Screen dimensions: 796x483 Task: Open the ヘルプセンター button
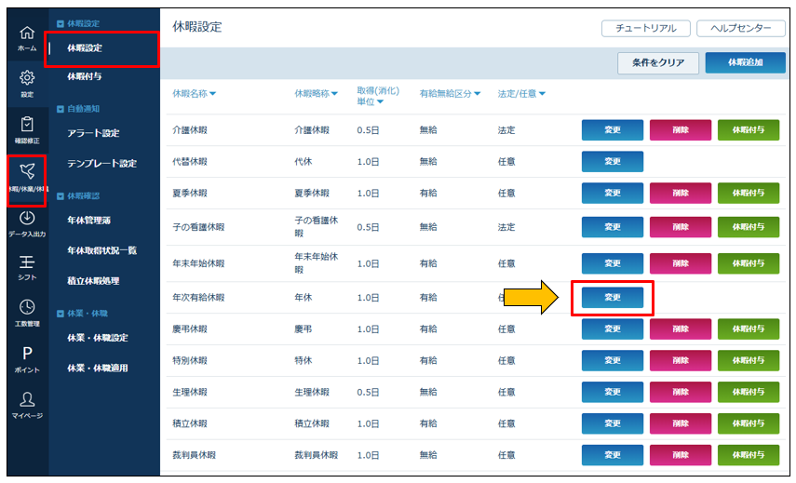pyautogui.click(x=741, y=29)
